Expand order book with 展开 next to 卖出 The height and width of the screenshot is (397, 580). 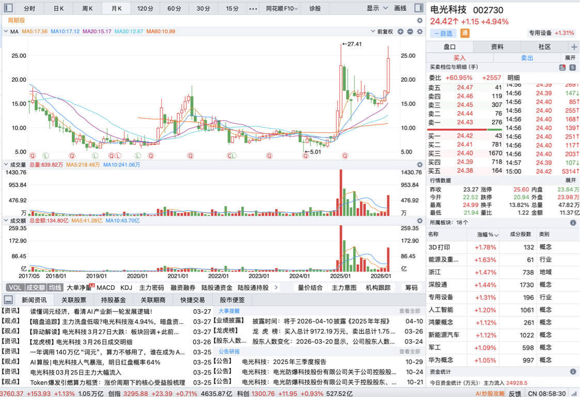[570, 58]
